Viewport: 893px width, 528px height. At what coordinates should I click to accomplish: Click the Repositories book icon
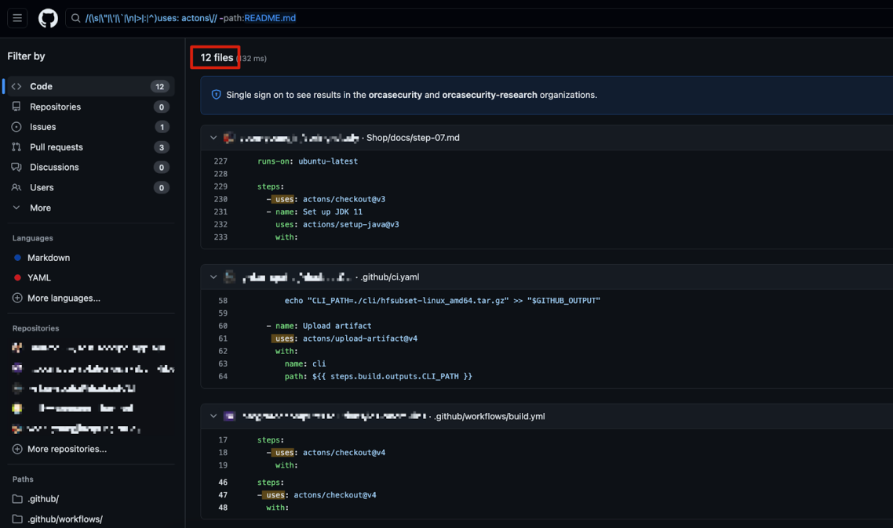point(16,107)
